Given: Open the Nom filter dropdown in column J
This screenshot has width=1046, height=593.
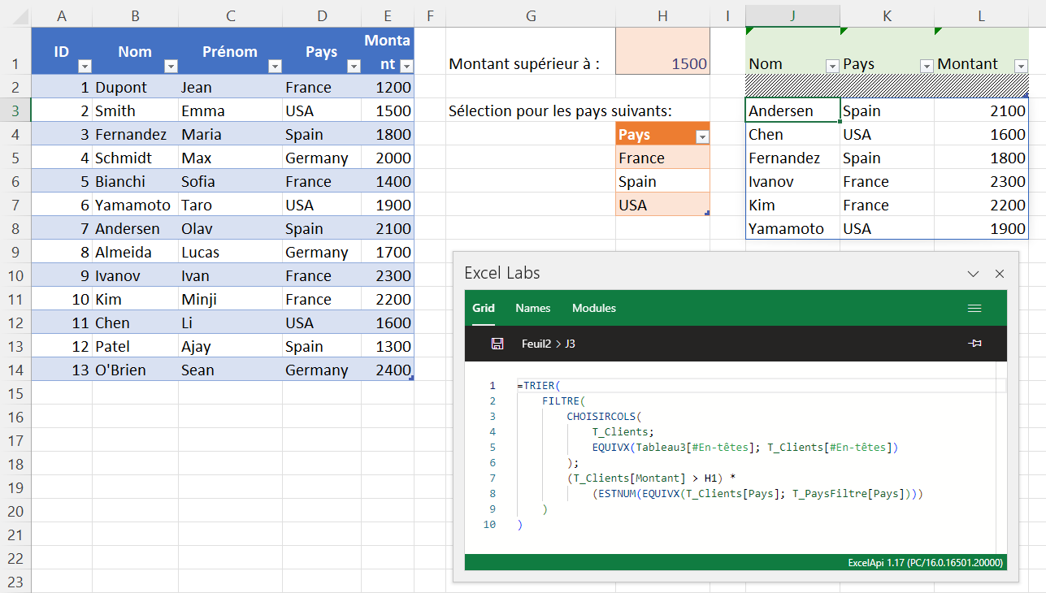Looking at the screenshot, I should (831, 66).
